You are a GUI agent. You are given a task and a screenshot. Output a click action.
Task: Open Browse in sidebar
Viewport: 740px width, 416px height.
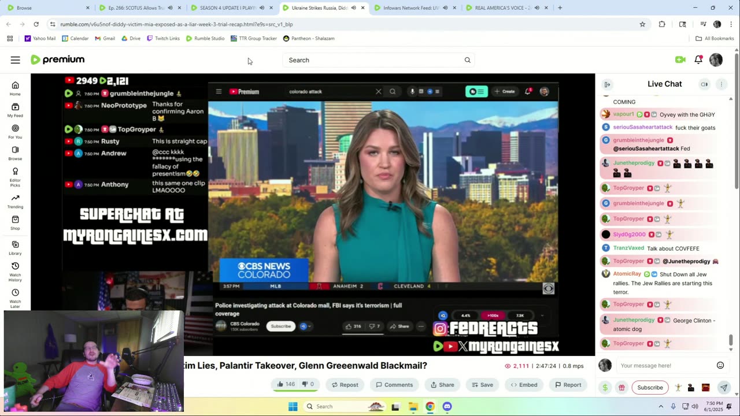[15, 153]
